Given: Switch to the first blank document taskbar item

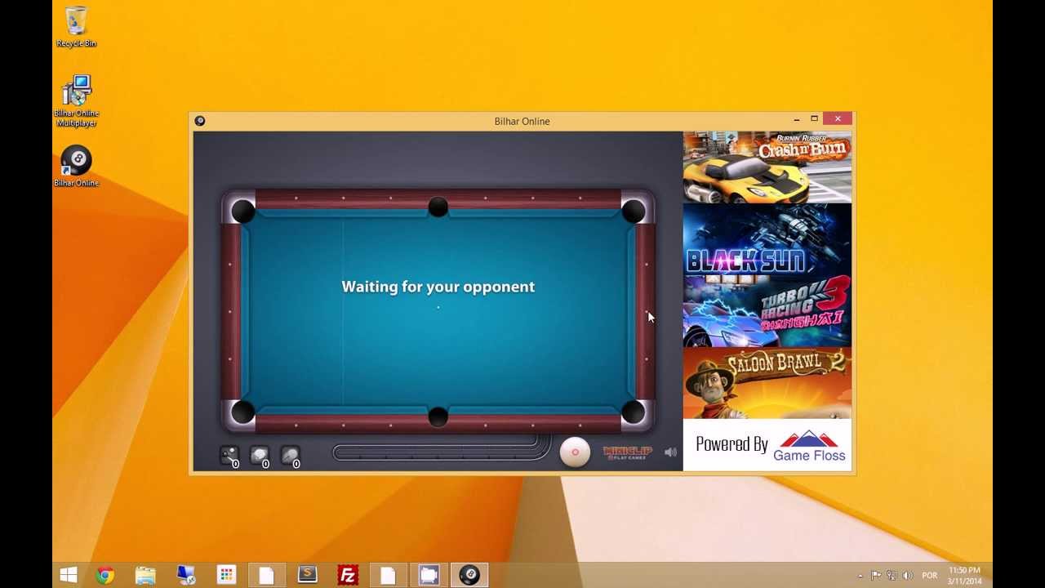Looking at the screenshot, I should pyautogui.click(x=266, y=575).
